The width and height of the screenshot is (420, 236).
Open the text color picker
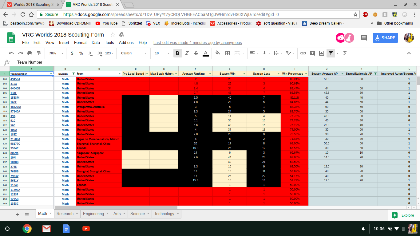(x=205, y=53)
